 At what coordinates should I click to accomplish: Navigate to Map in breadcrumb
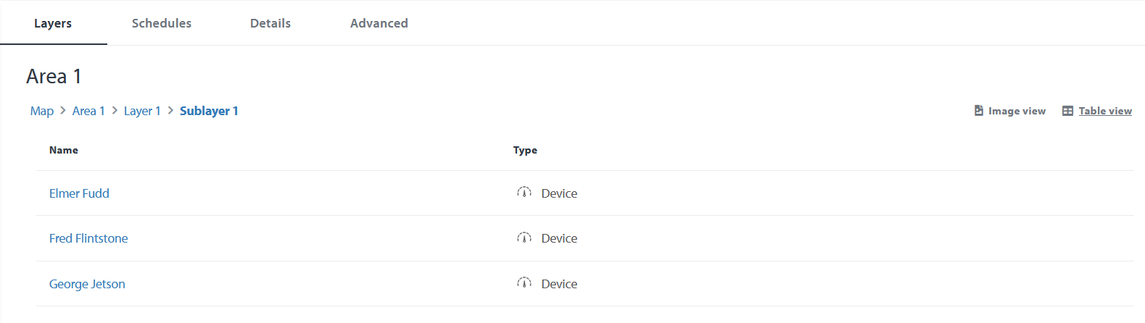tap(42, 111)
